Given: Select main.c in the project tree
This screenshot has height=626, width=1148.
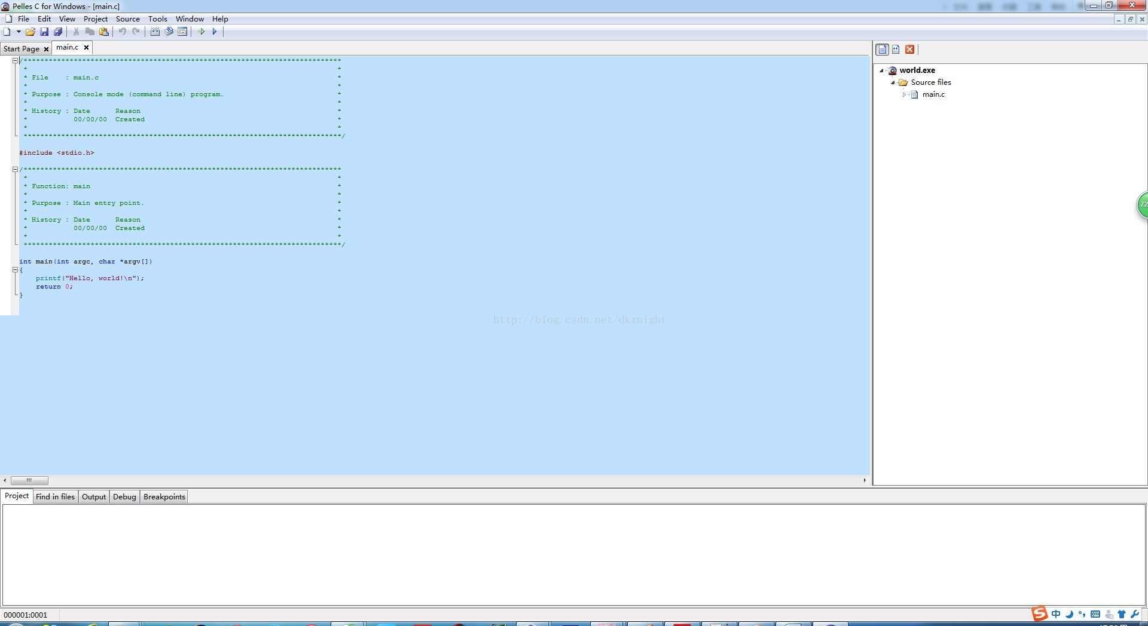Looking at the screenshot, I should (x=933, y=94).
